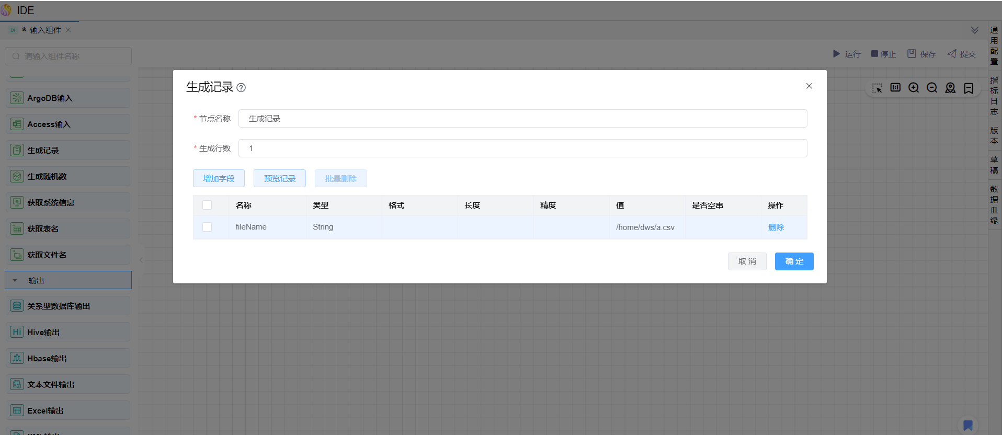Switch to the 输入组件 tab
The width and height of the screenshot is (1002, 435).
(45, 30)
